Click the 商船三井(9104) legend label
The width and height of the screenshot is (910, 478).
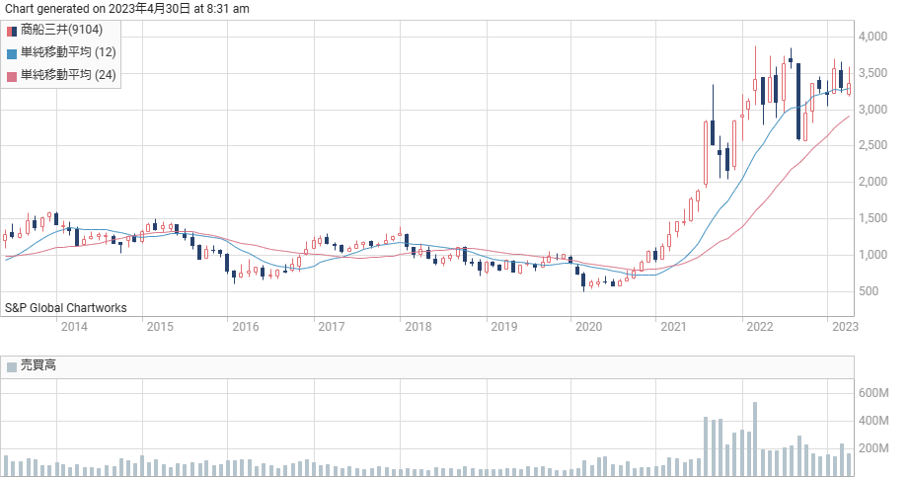tap(61, 30)
